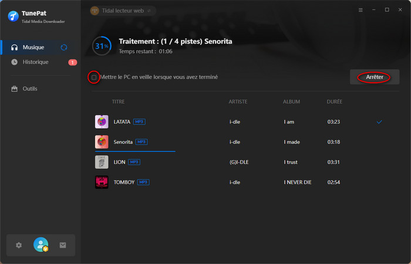The height and width of the screenshot is (264, 411).
Task: Click the I NEVER DIE album name
Action: point(298,182)
